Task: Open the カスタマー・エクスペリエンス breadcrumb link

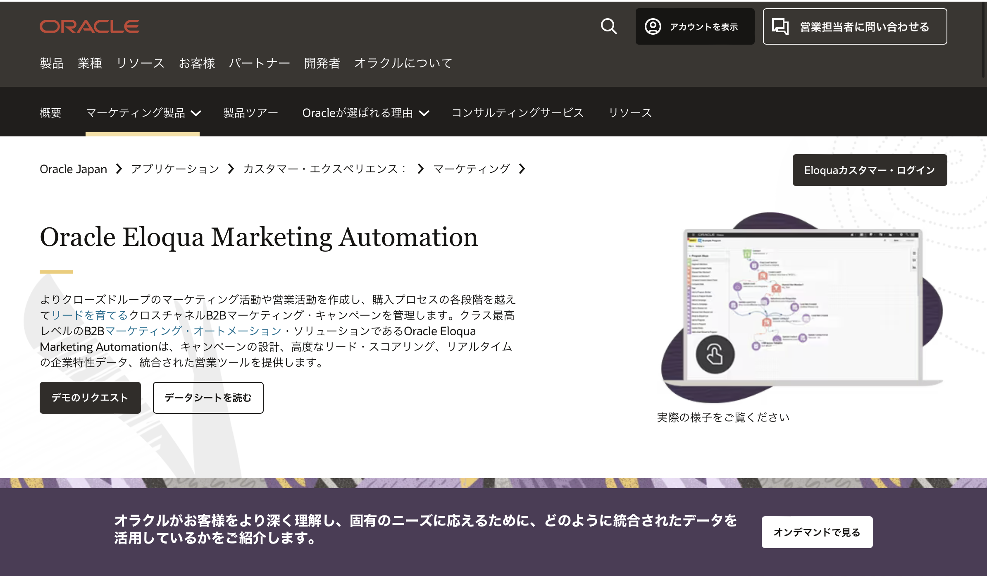Action: (325, 169)
